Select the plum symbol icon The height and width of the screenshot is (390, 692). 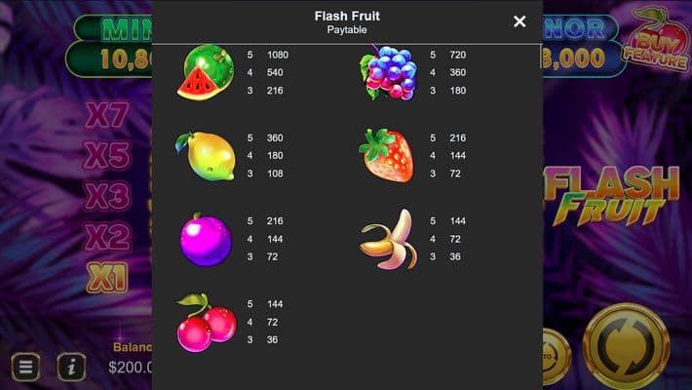click(206, 240)
